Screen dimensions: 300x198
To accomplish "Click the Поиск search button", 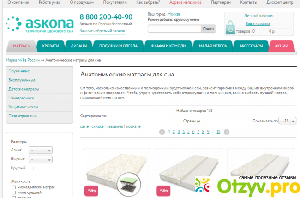I will pos(208,29).
